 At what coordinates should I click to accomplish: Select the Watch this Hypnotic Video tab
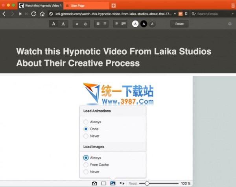point(41,6)
